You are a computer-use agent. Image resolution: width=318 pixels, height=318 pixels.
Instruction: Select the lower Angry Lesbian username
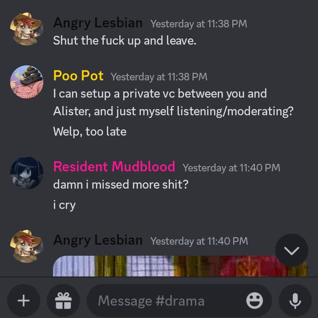point(98,240)
